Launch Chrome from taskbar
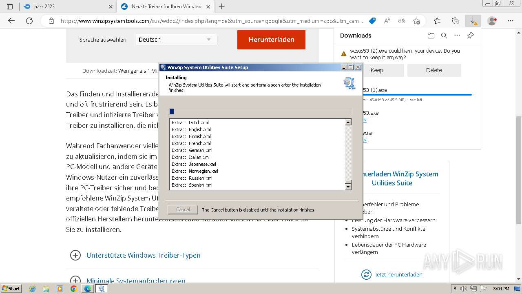 coord(73,289)
